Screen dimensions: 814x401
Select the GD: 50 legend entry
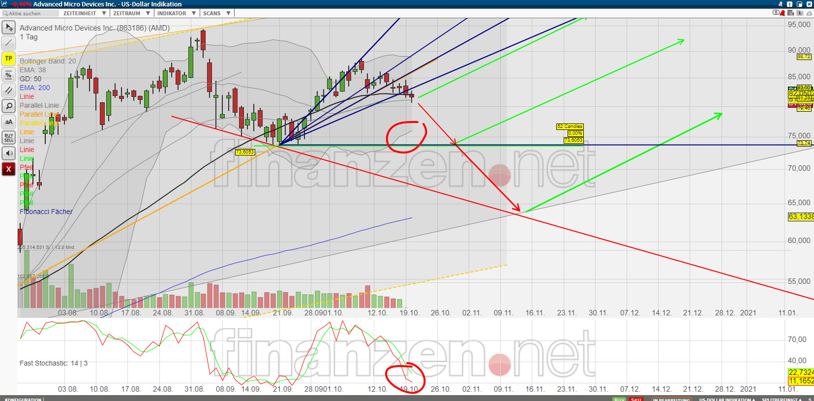pyautogui.click(x=30, y=79)
